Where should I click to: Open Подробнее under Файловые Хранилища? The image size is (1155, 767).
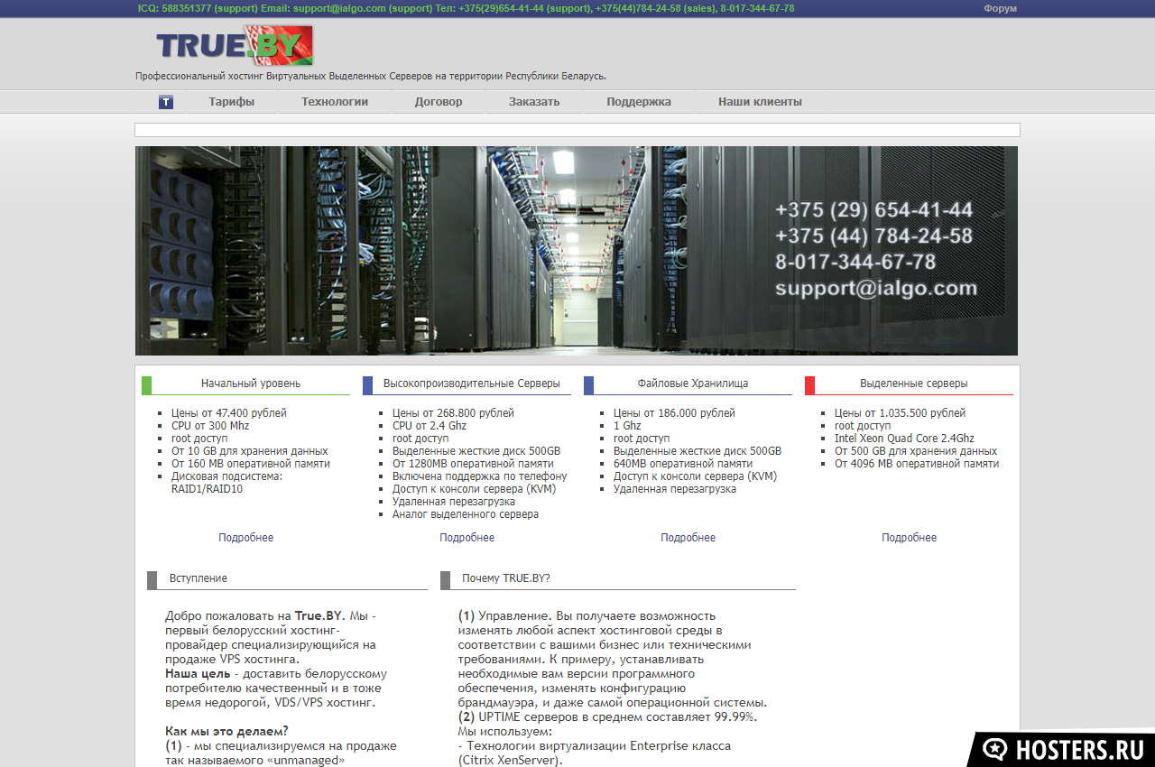pos(688,538)
